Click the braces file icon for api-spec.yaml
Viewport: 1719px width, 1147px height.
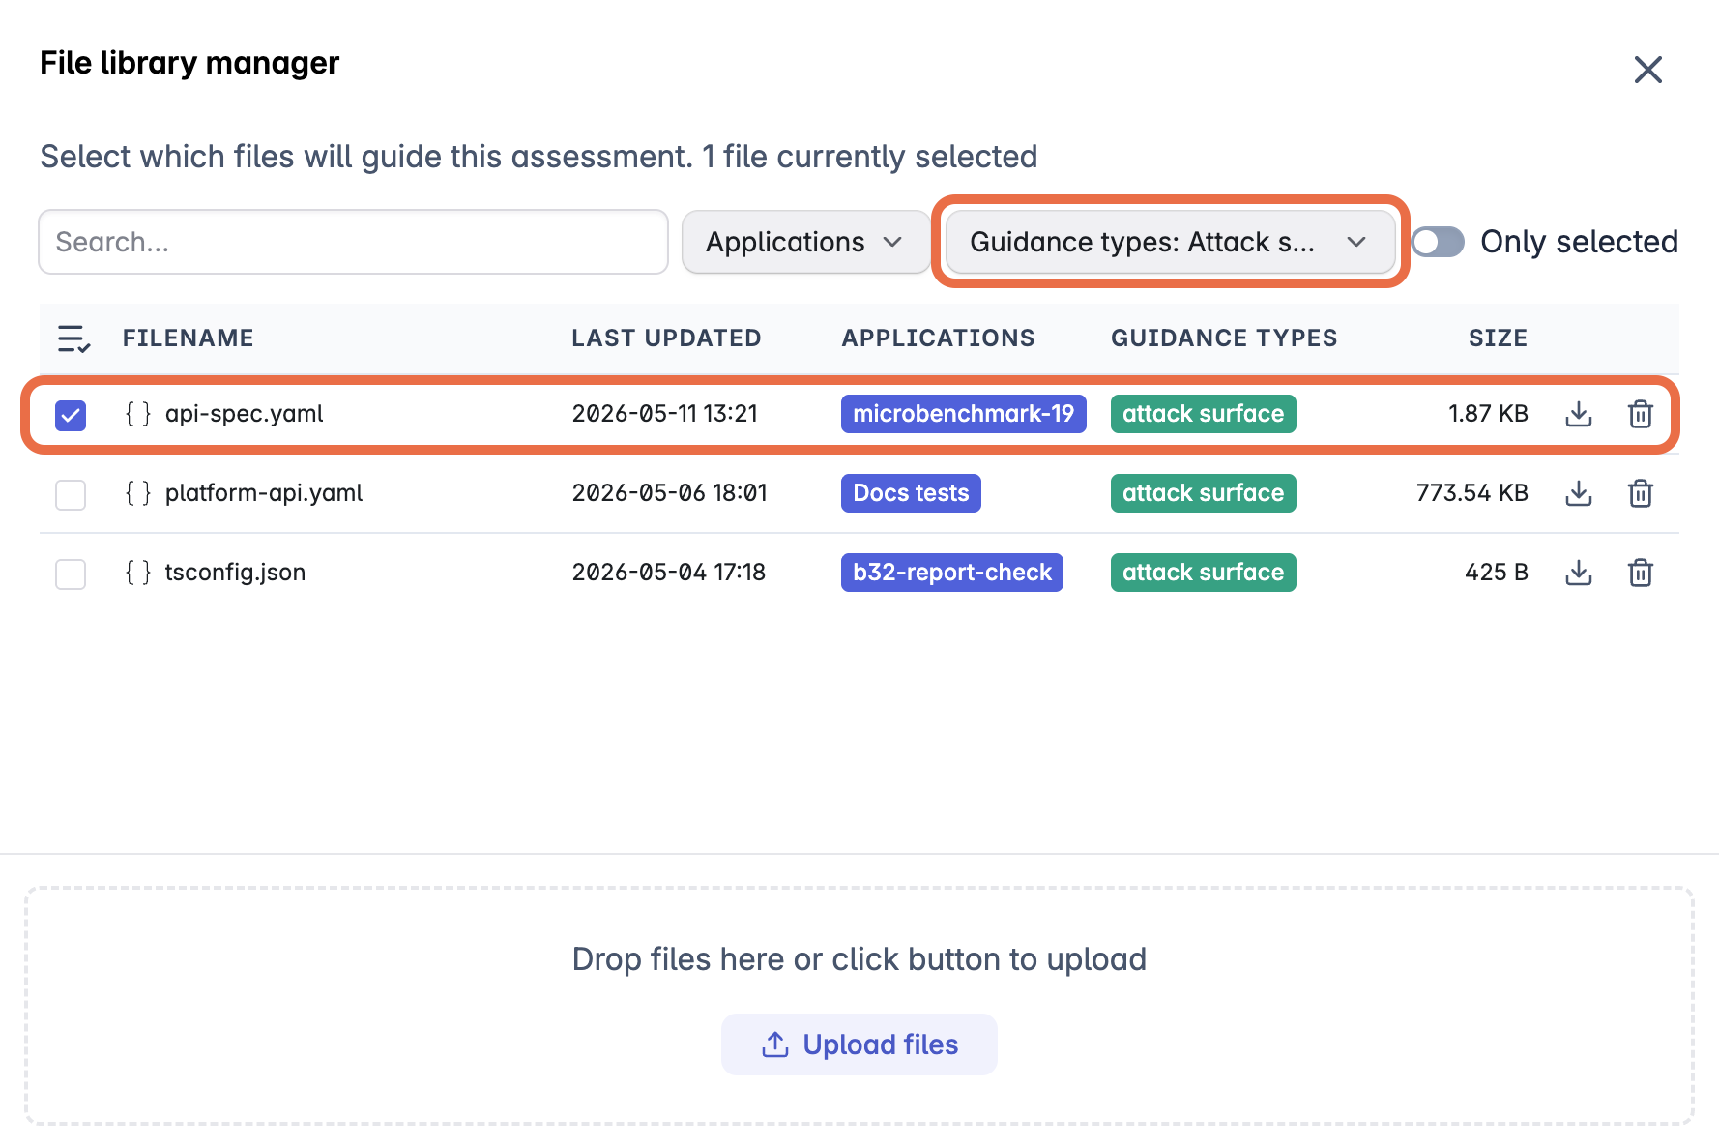[x=138, y=414]
